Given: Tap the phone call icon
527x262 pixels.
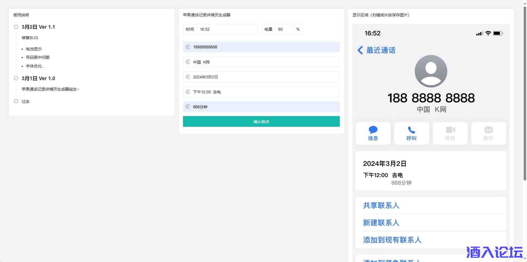Looking at the screenshot, I should point(411,130).
